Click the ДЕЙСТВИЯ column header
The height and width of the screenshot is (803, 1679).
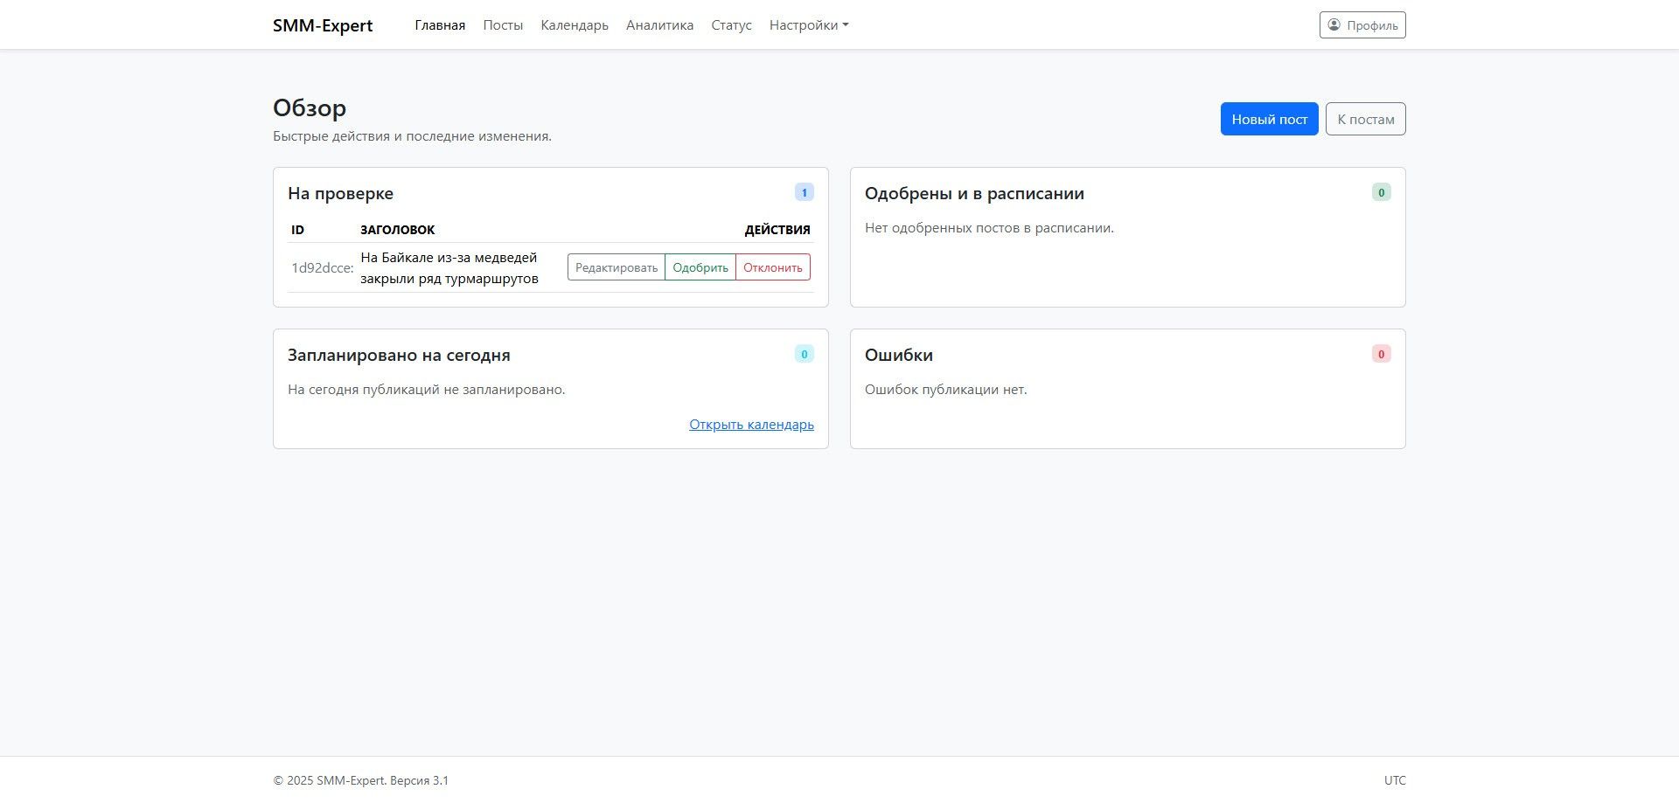coord(777,230)
